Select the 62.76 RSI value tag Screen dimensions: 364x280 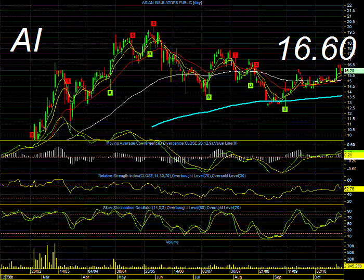[354, 189]
